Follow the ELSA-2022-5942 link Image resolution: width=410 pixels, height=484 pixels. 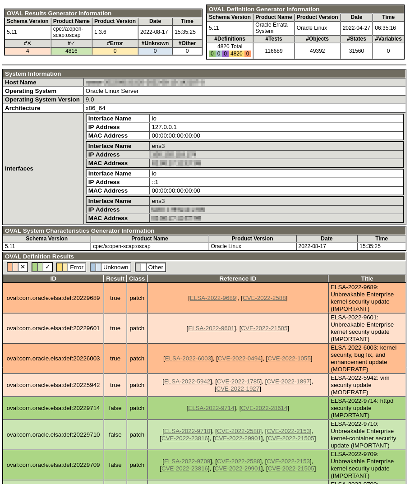(187, 382)
